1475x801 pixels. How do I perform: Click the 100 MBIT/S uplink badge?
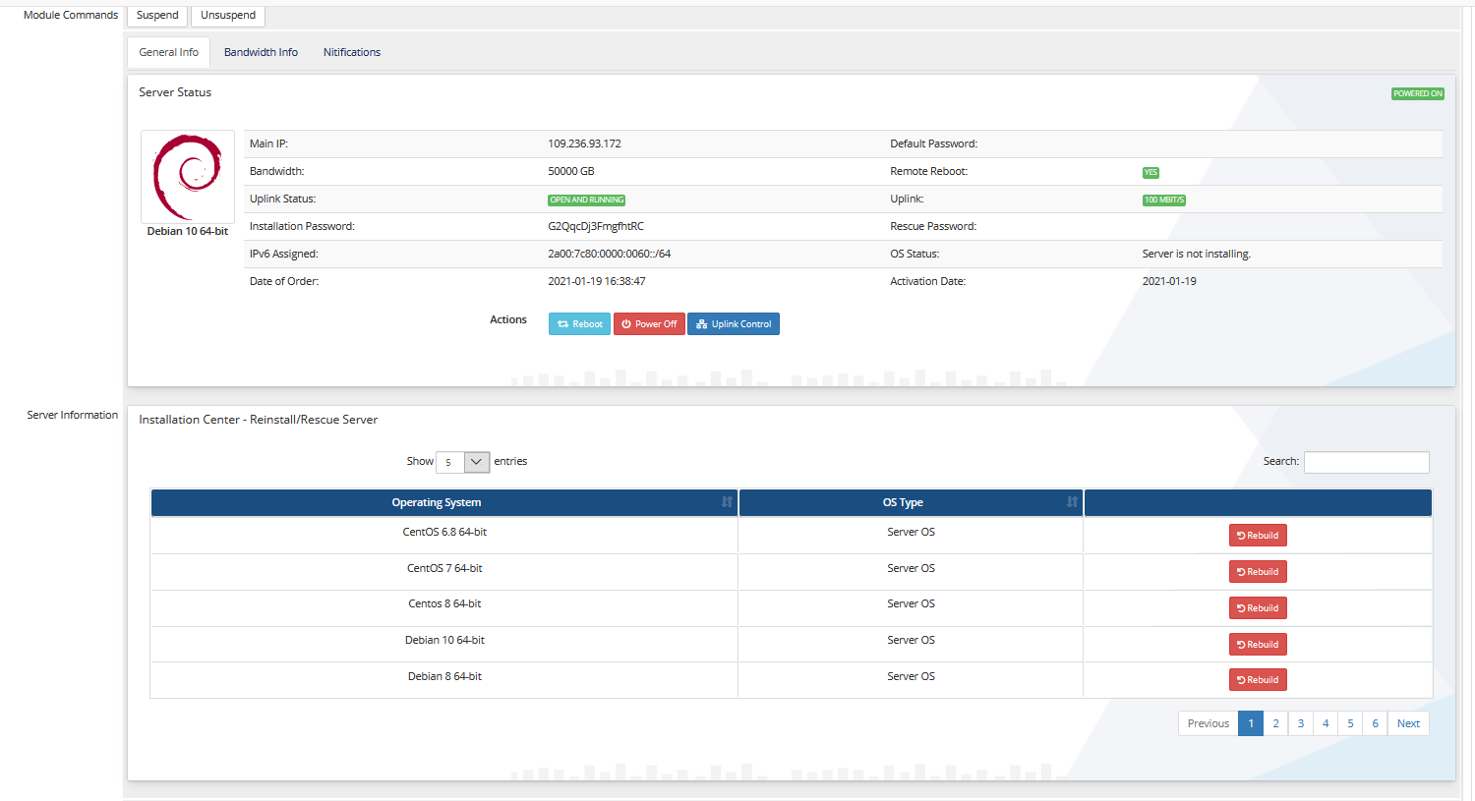pyautogui.click(x=1164, y=200)
